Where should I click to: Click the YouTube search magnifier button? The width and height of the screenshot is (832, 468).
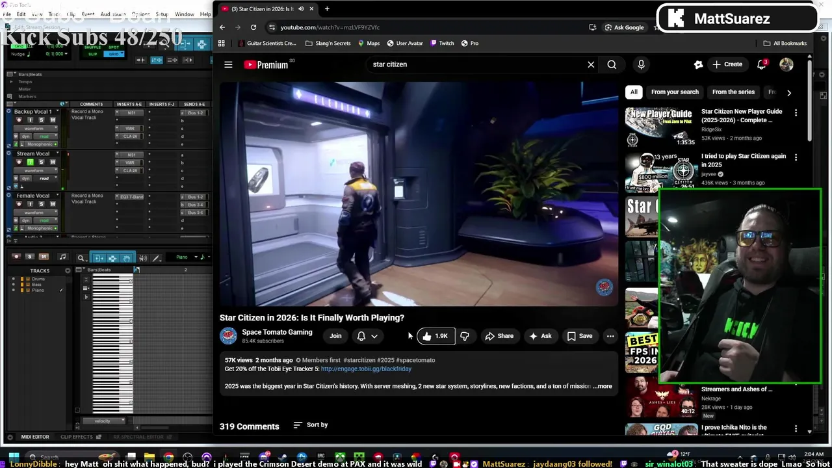(x=612, y=64)
